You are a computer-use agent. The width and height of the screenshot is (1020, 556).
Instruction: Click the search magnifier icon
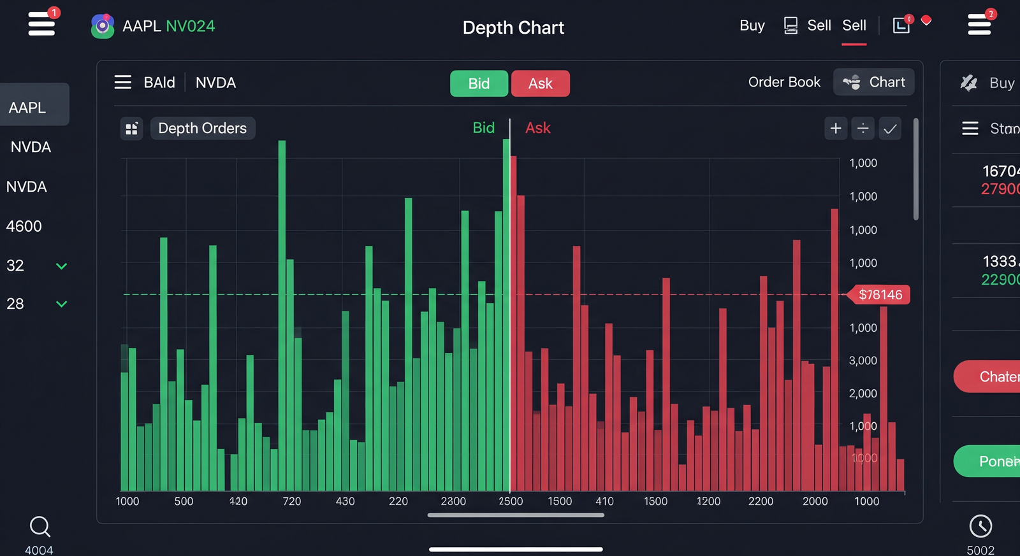[40, 527]
